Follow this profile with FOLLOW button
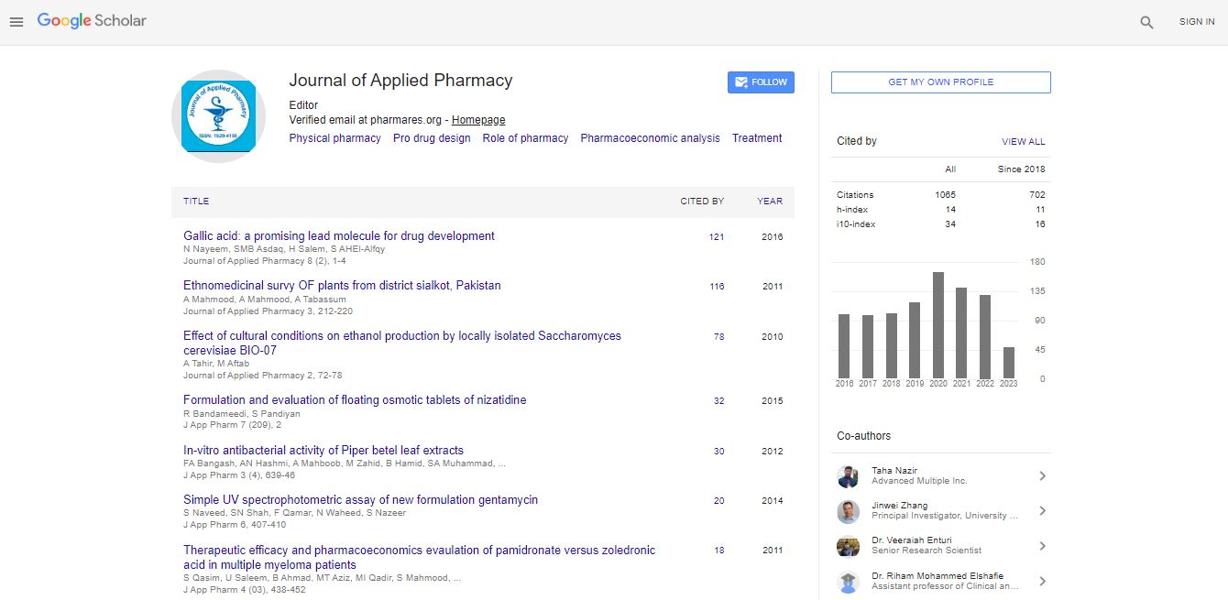Image resolution: width=1228 pixels, height=600 pixels. click(761, 82)
